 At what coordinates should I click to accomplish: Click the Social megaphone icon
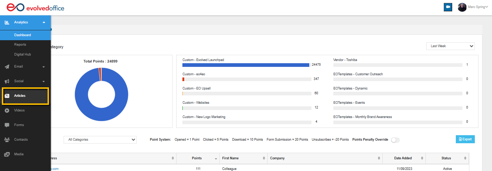7,81
